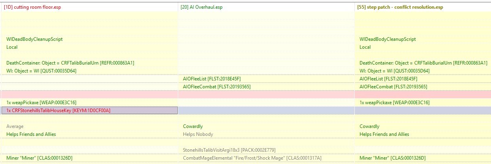
Task: Select WIDeadBodyCleanupScript in the step patch column
Action: (388, 39)
